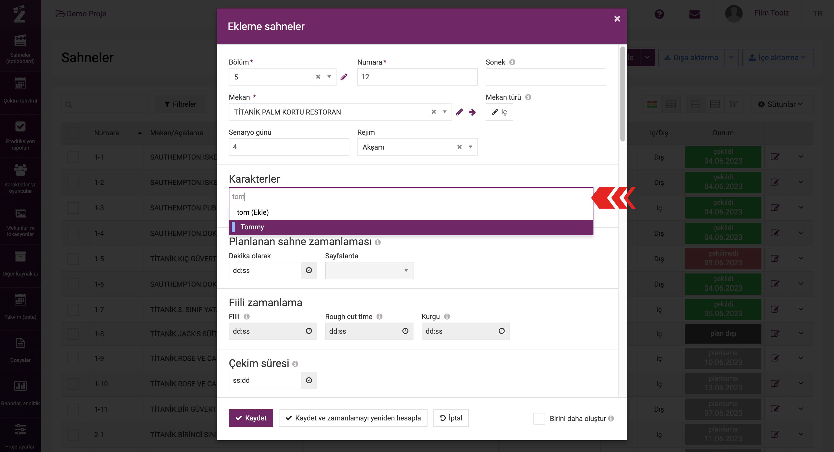Viewport: 834px width, 452px height.
Task: Tick the checkbox for scene 1-9
Action: 73,358
